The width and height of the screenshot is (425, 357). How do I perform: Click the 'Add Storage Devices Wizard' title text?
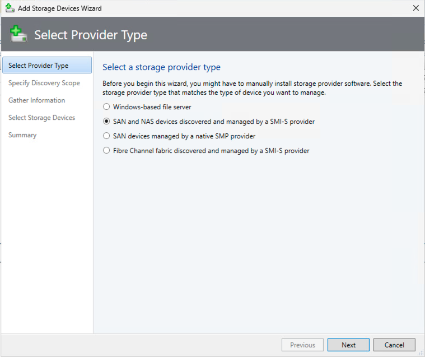click(60, 8)
